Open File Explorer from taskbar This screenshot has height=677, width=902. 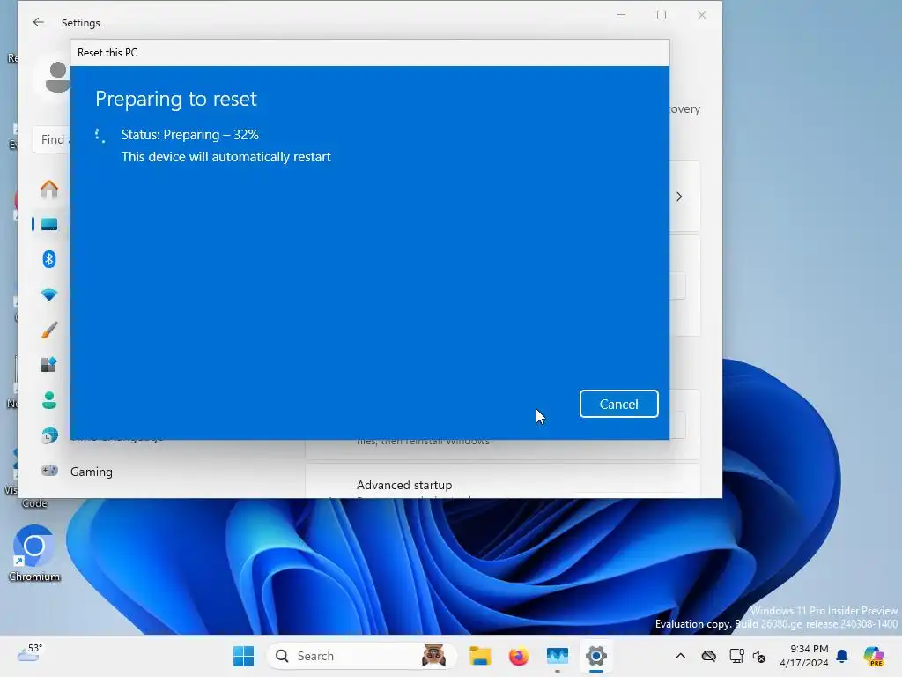tap(480, 656)
